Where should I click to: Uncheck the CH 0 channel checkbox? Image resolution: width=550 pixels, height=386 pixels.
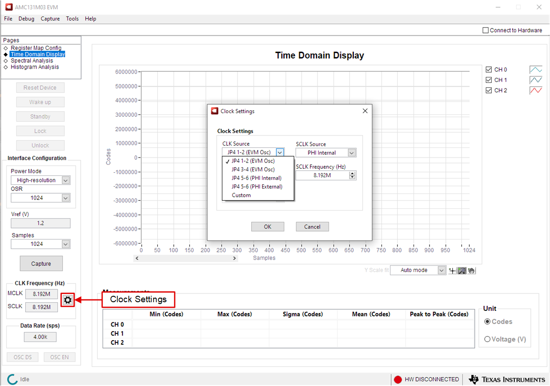[489, 70]
